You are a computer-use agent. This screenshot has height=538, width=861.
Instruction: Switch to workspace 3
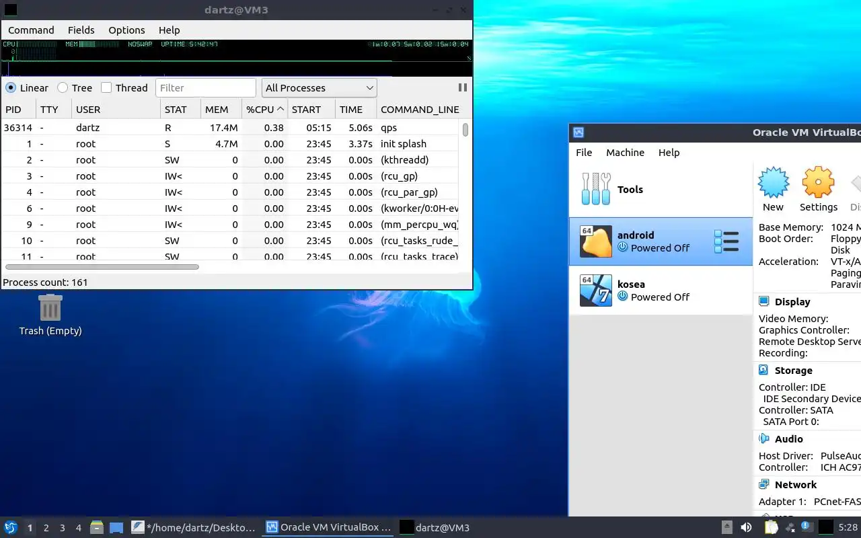[x=62, y=527]
